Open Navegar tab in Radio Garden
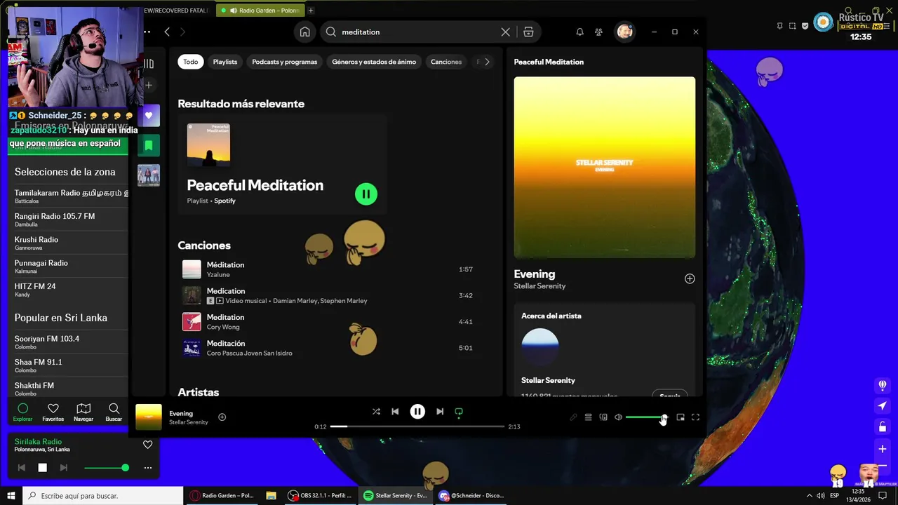 (x=83, y=412)
